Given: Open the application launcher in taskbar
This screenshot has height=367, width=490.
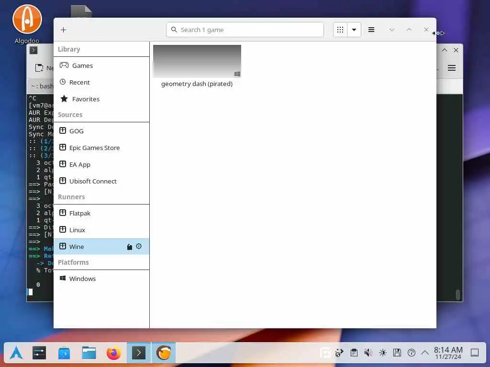Looking at the screenshot, I should pyautogui.click(x=16, y=353).
